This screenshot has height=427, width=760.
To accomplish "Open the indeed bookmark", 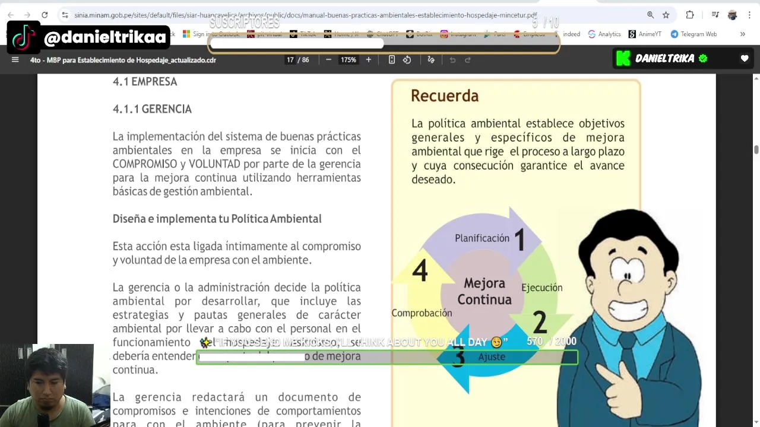I will coord(571,34).
